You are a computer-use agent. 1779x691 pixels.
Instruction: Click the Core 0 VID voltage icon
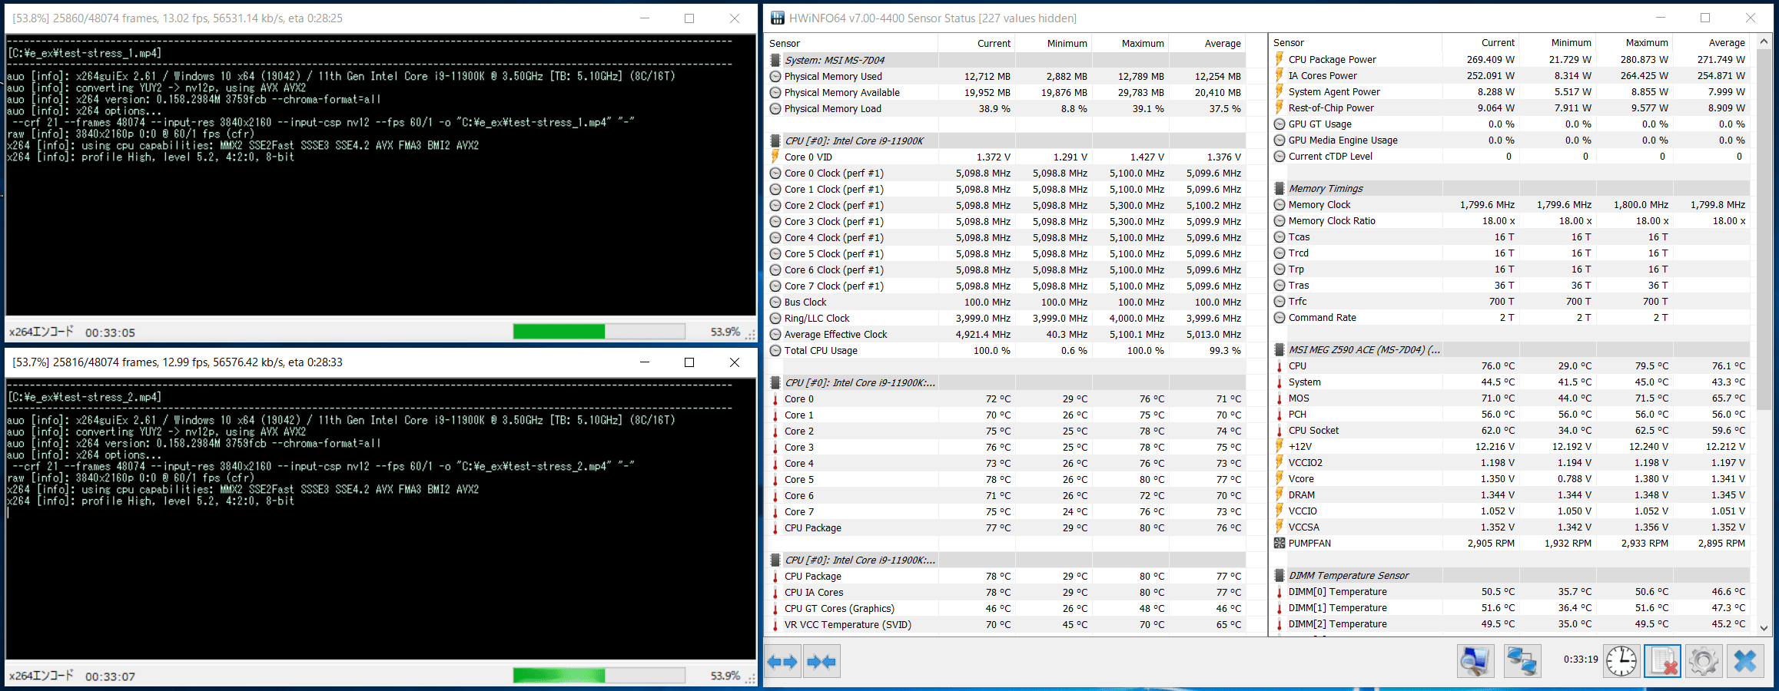(x=775, y=157)
